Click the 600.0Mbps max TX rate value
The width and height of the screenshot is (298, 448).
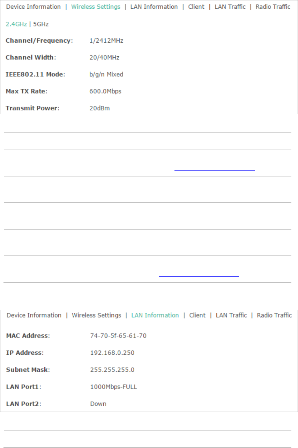(x=106, y=92)
